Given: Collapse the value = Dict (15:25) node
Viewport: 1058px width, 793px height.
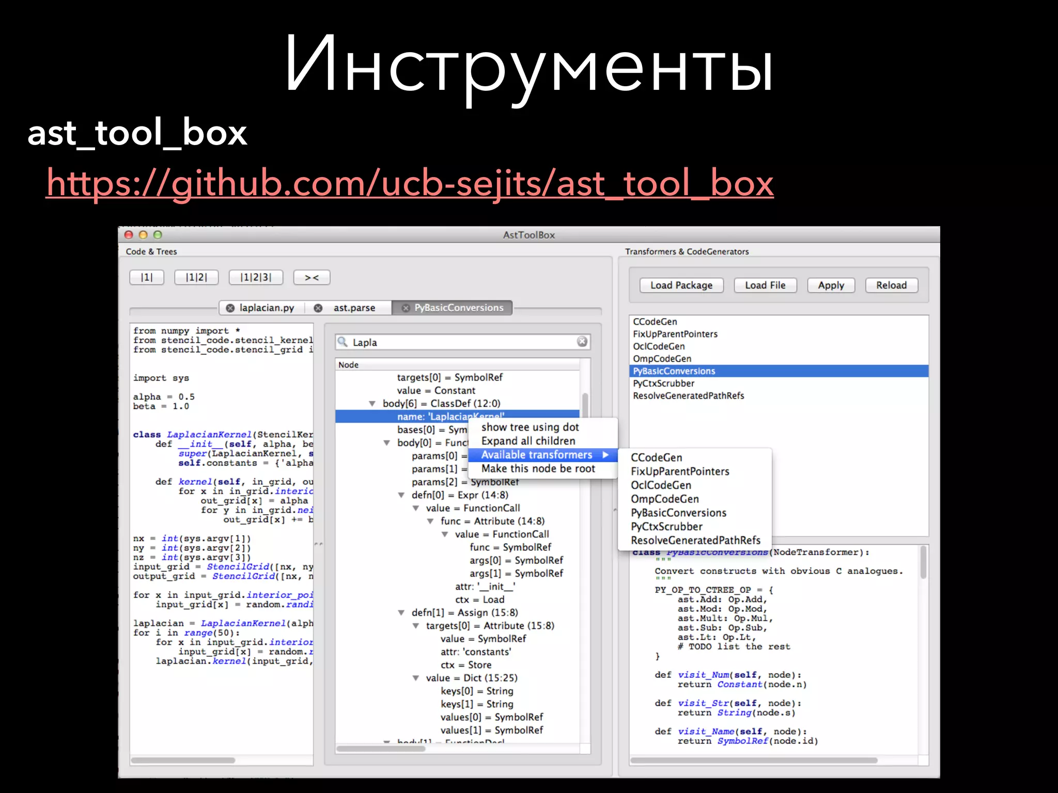Looking at the screenshot, I should (415, 678).
